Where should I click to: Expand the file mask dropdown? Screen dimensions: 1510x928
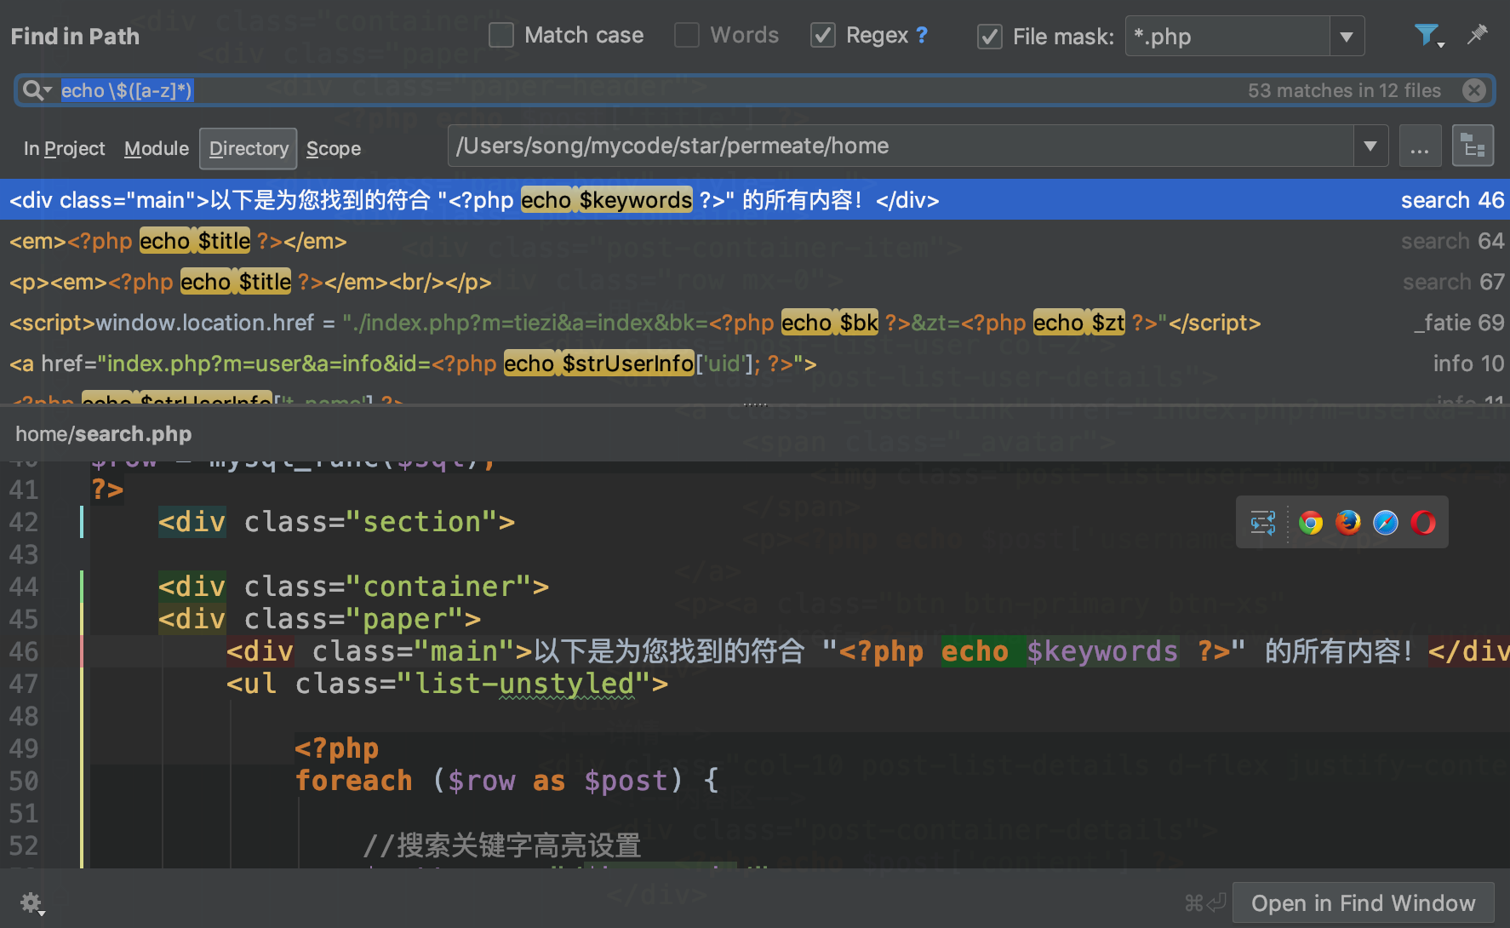point(1347,37)
